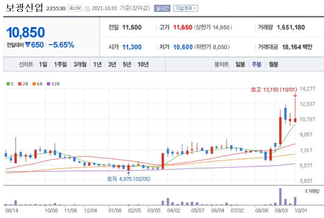Select the 1주일 line chart period
This screenshot has height=218, width=324.
(x=60, y=64)
